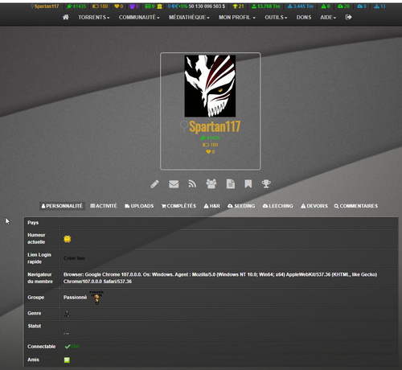Click the green check next to Oui
This screenshot has height=370, width=402.
pos(68,347)
